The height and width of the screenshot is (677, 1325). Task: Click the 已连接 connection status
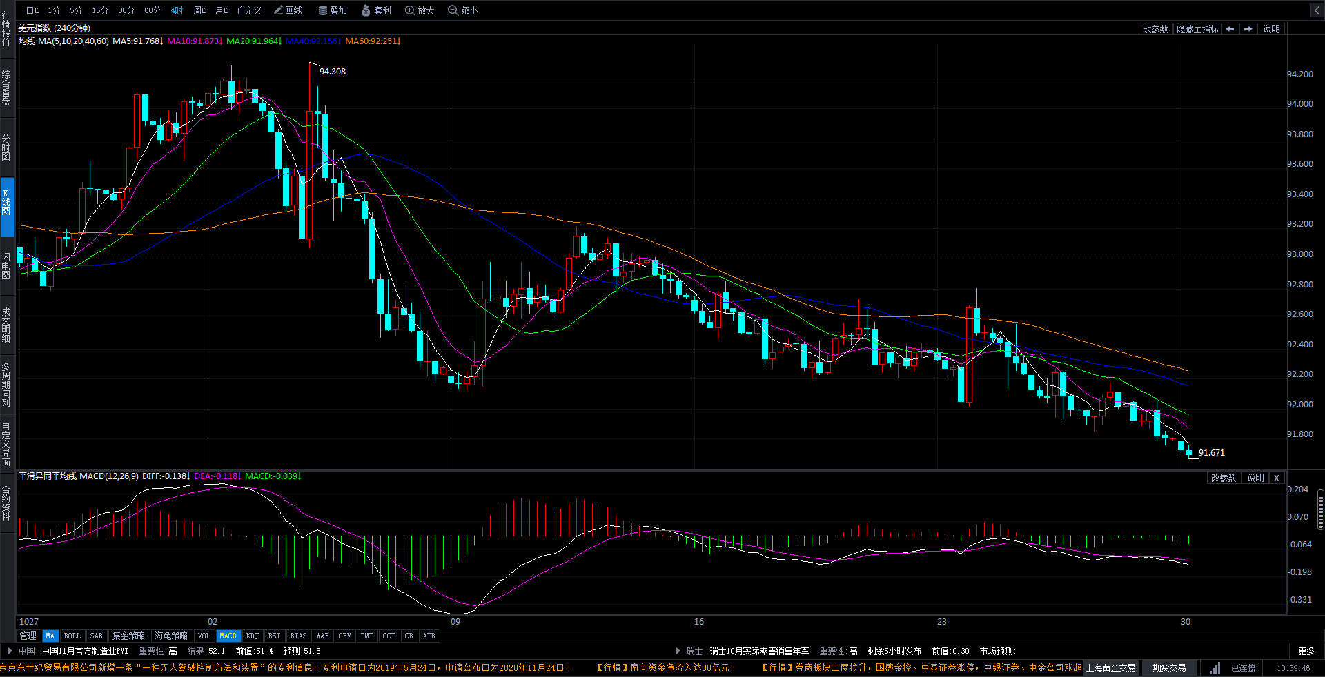(1244, 668)
